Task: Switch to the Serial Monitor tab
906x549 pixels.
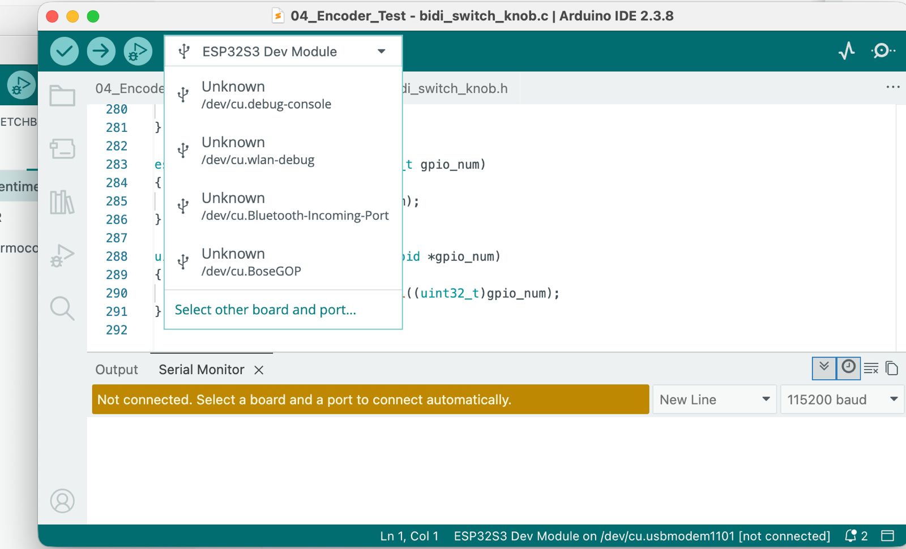Action: [201, 370]
